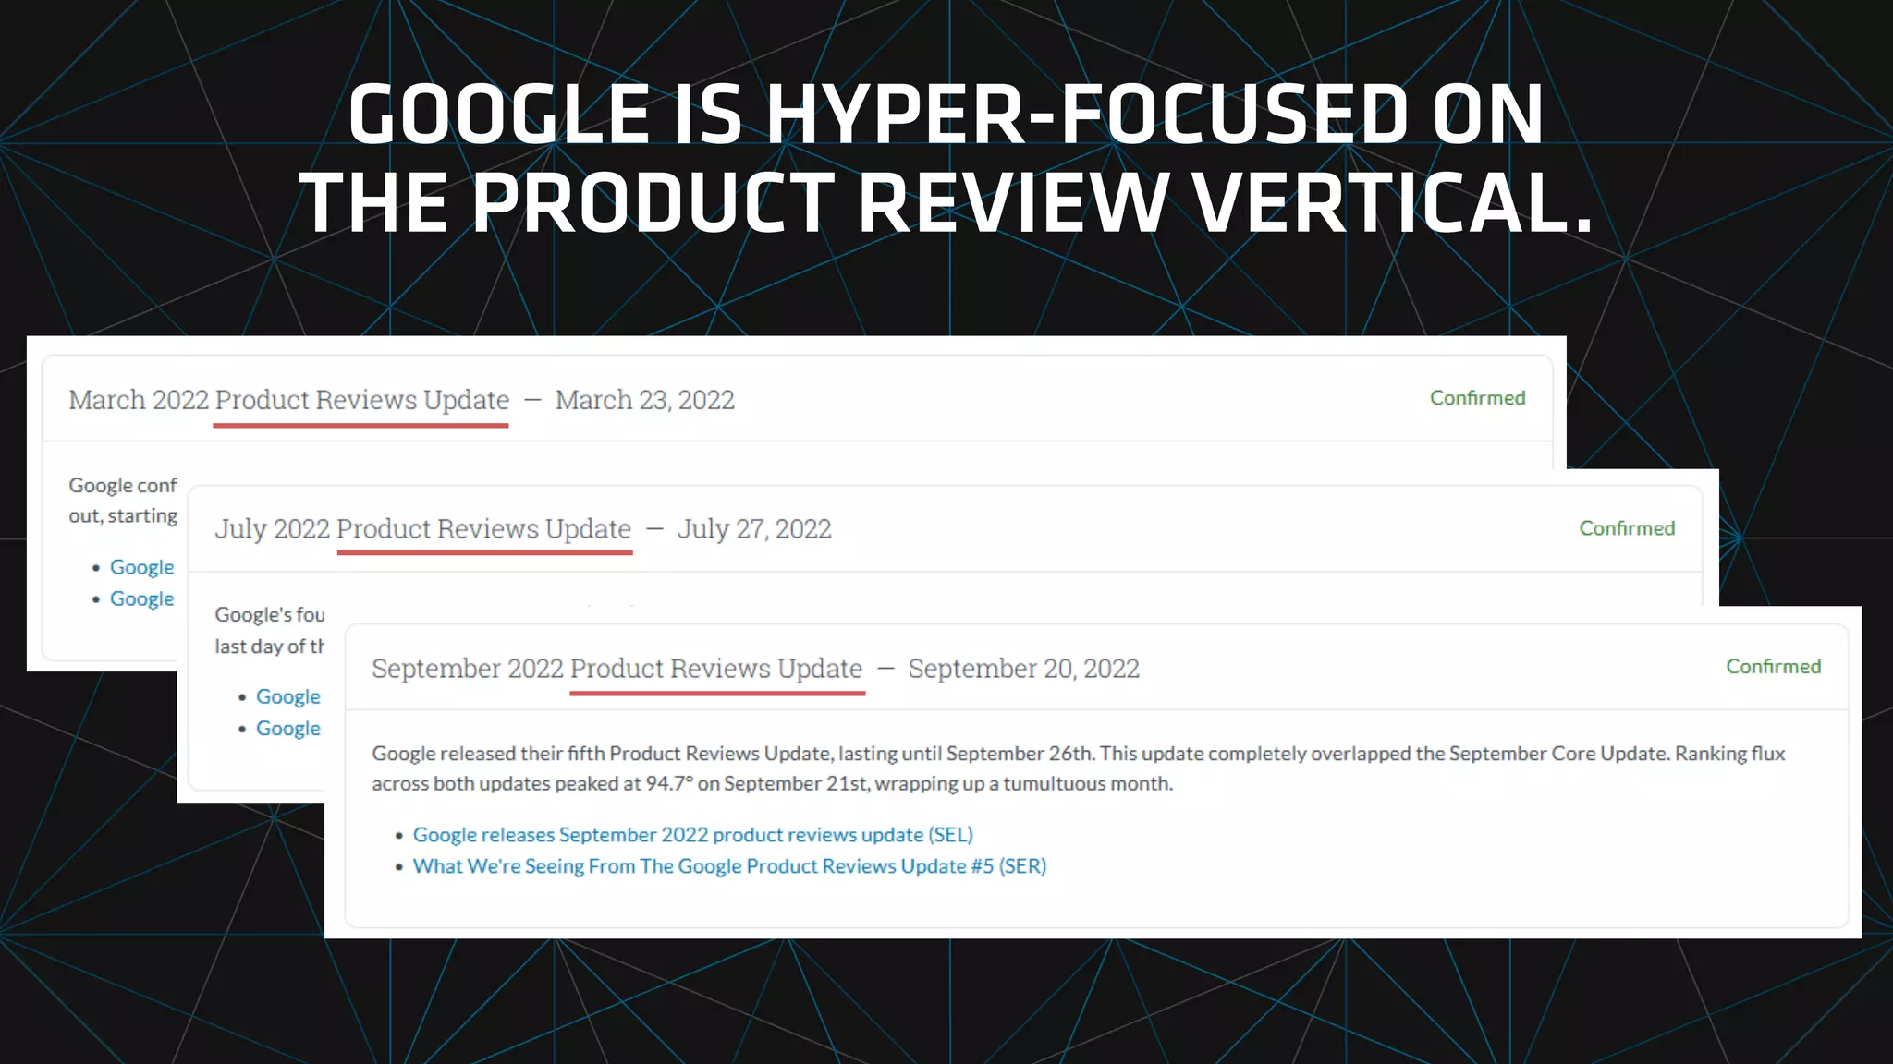This screenshot has height=1064, width=1893.
Task: Click the truncated text 'Google conf' in March card
Action: pyautogui.click(x=122, y=486)
